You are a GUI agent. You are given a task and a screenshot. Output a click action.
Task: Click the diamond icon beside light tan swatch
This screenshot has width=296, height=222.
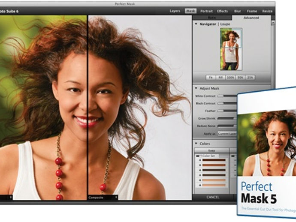point(200,180)
